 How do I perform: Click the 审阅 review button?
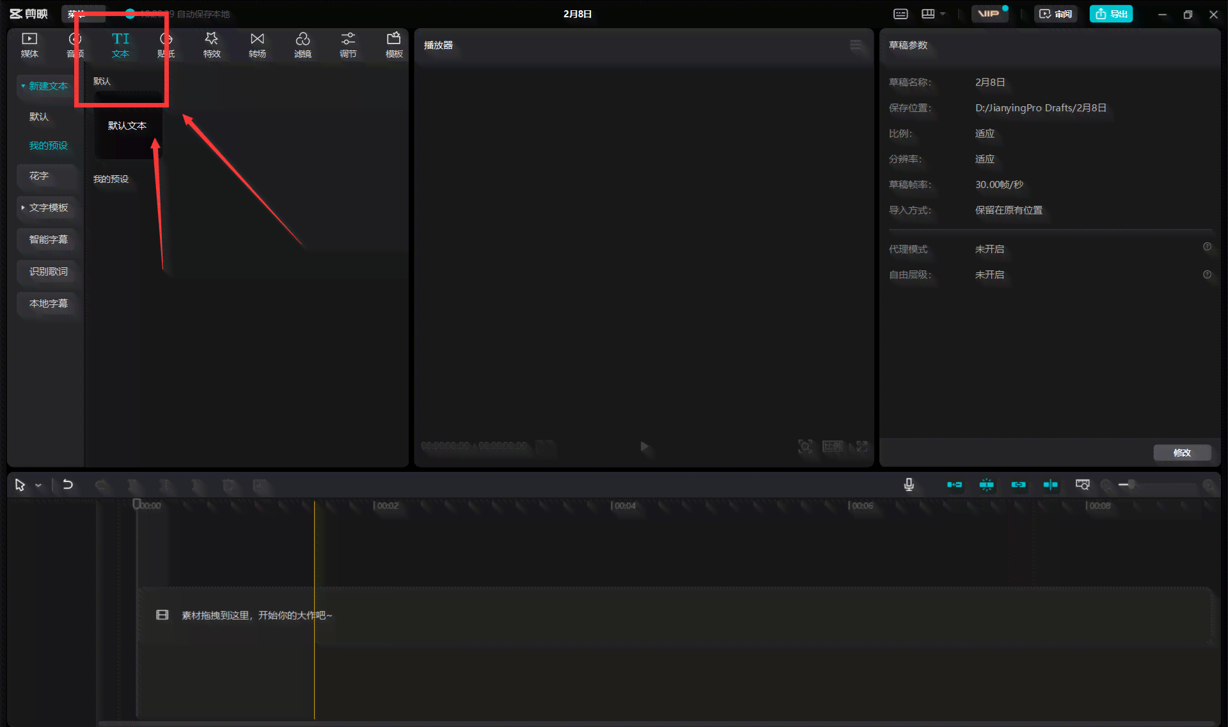click(1055, 14)
